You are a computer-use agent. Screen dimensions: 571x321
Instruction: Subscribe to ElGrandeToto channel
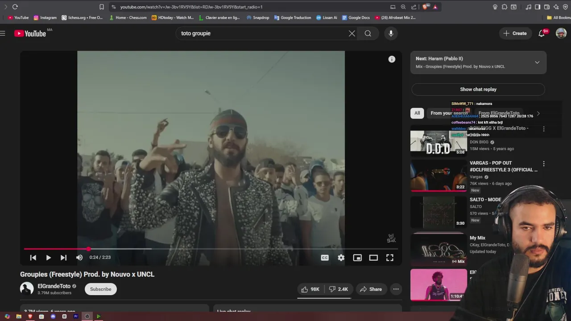tap(101, 289)
